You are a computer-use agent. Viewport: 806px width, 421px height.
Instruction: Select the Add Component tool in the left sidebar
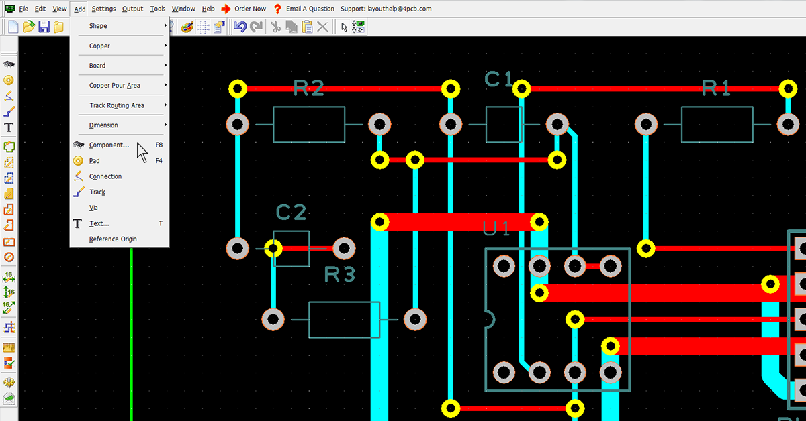9,64
